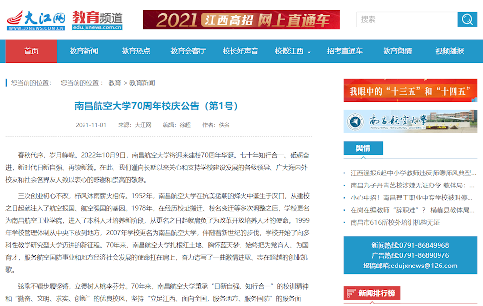Select the 首页 navigation tab
Image resolution: width=483 pixels, height=306 pixels.
[31, 51]
